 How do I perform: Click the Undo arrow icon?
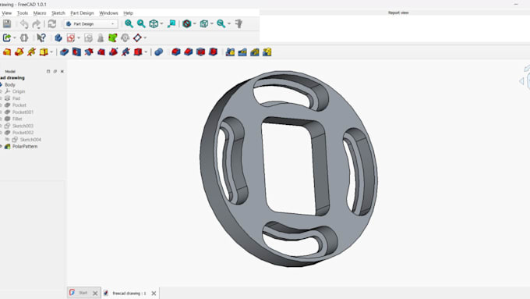point(24,23)
